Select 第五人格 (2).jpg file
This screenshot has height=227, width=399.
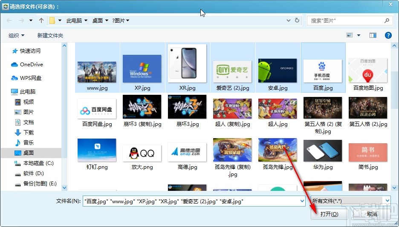pos(368,112)
